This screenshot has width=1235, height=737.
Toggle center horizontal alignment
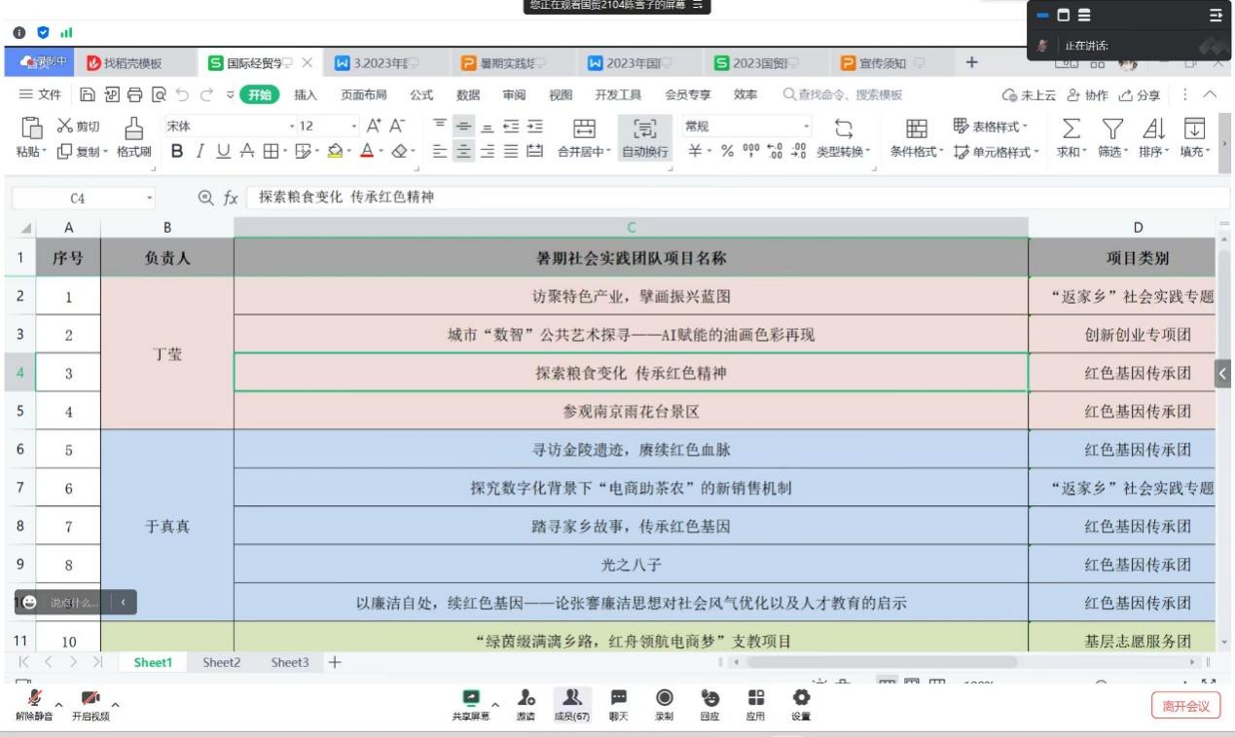[x=462, y=151]
